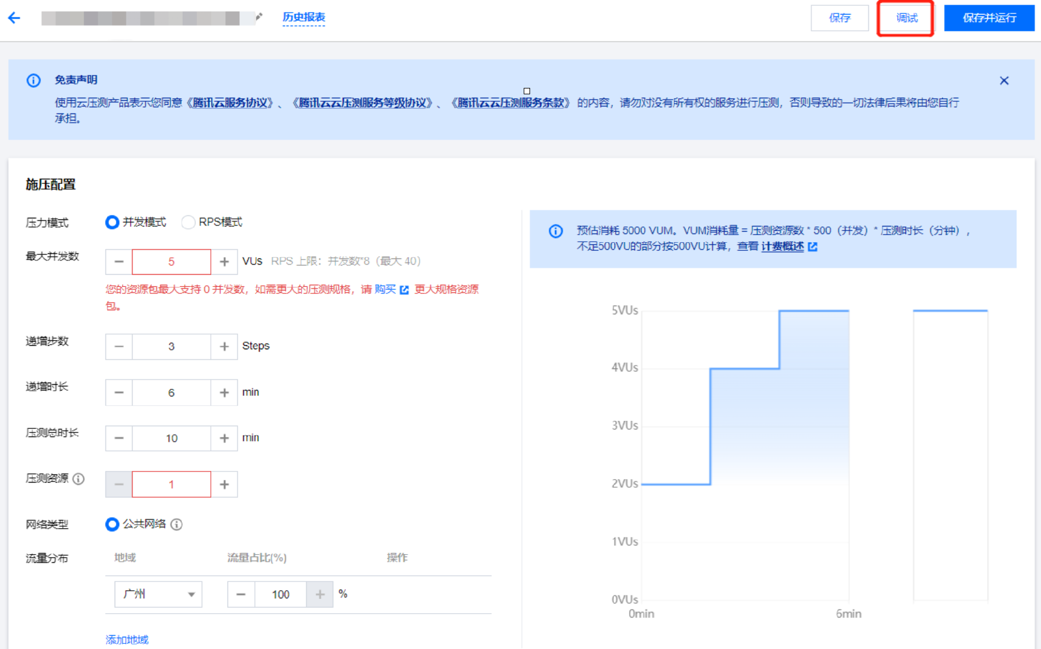Select 并发模式 radio button
Viewport: 1041px width, 649px height.
(x=112, y=222)
